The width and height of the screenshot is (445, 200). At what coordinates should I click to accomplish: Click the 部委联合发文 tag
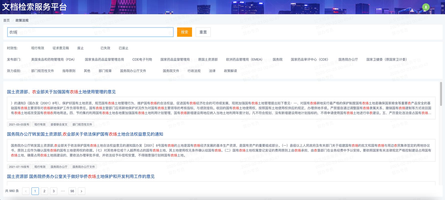[x=59, y=124]
